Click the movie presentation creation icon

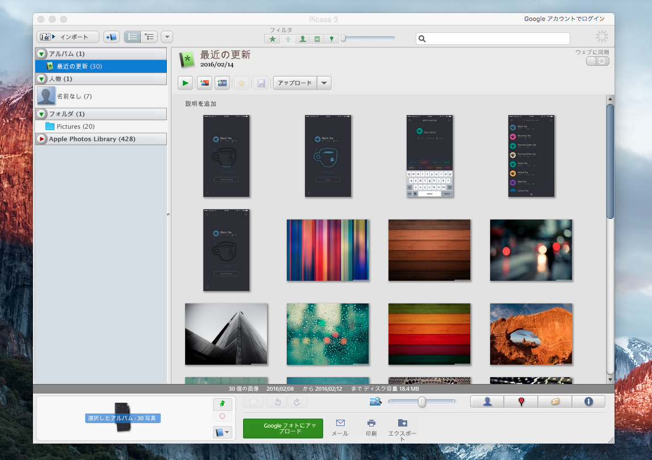(x=223, y=83)
